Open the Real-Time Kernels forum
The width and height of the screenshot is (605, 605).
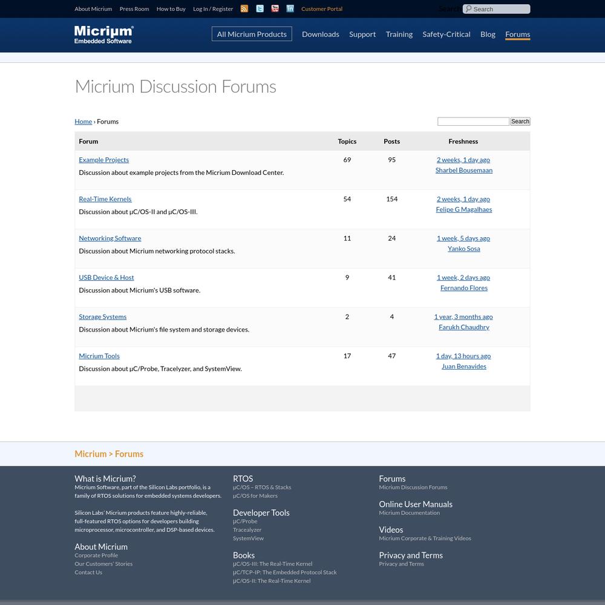point(105,199)
